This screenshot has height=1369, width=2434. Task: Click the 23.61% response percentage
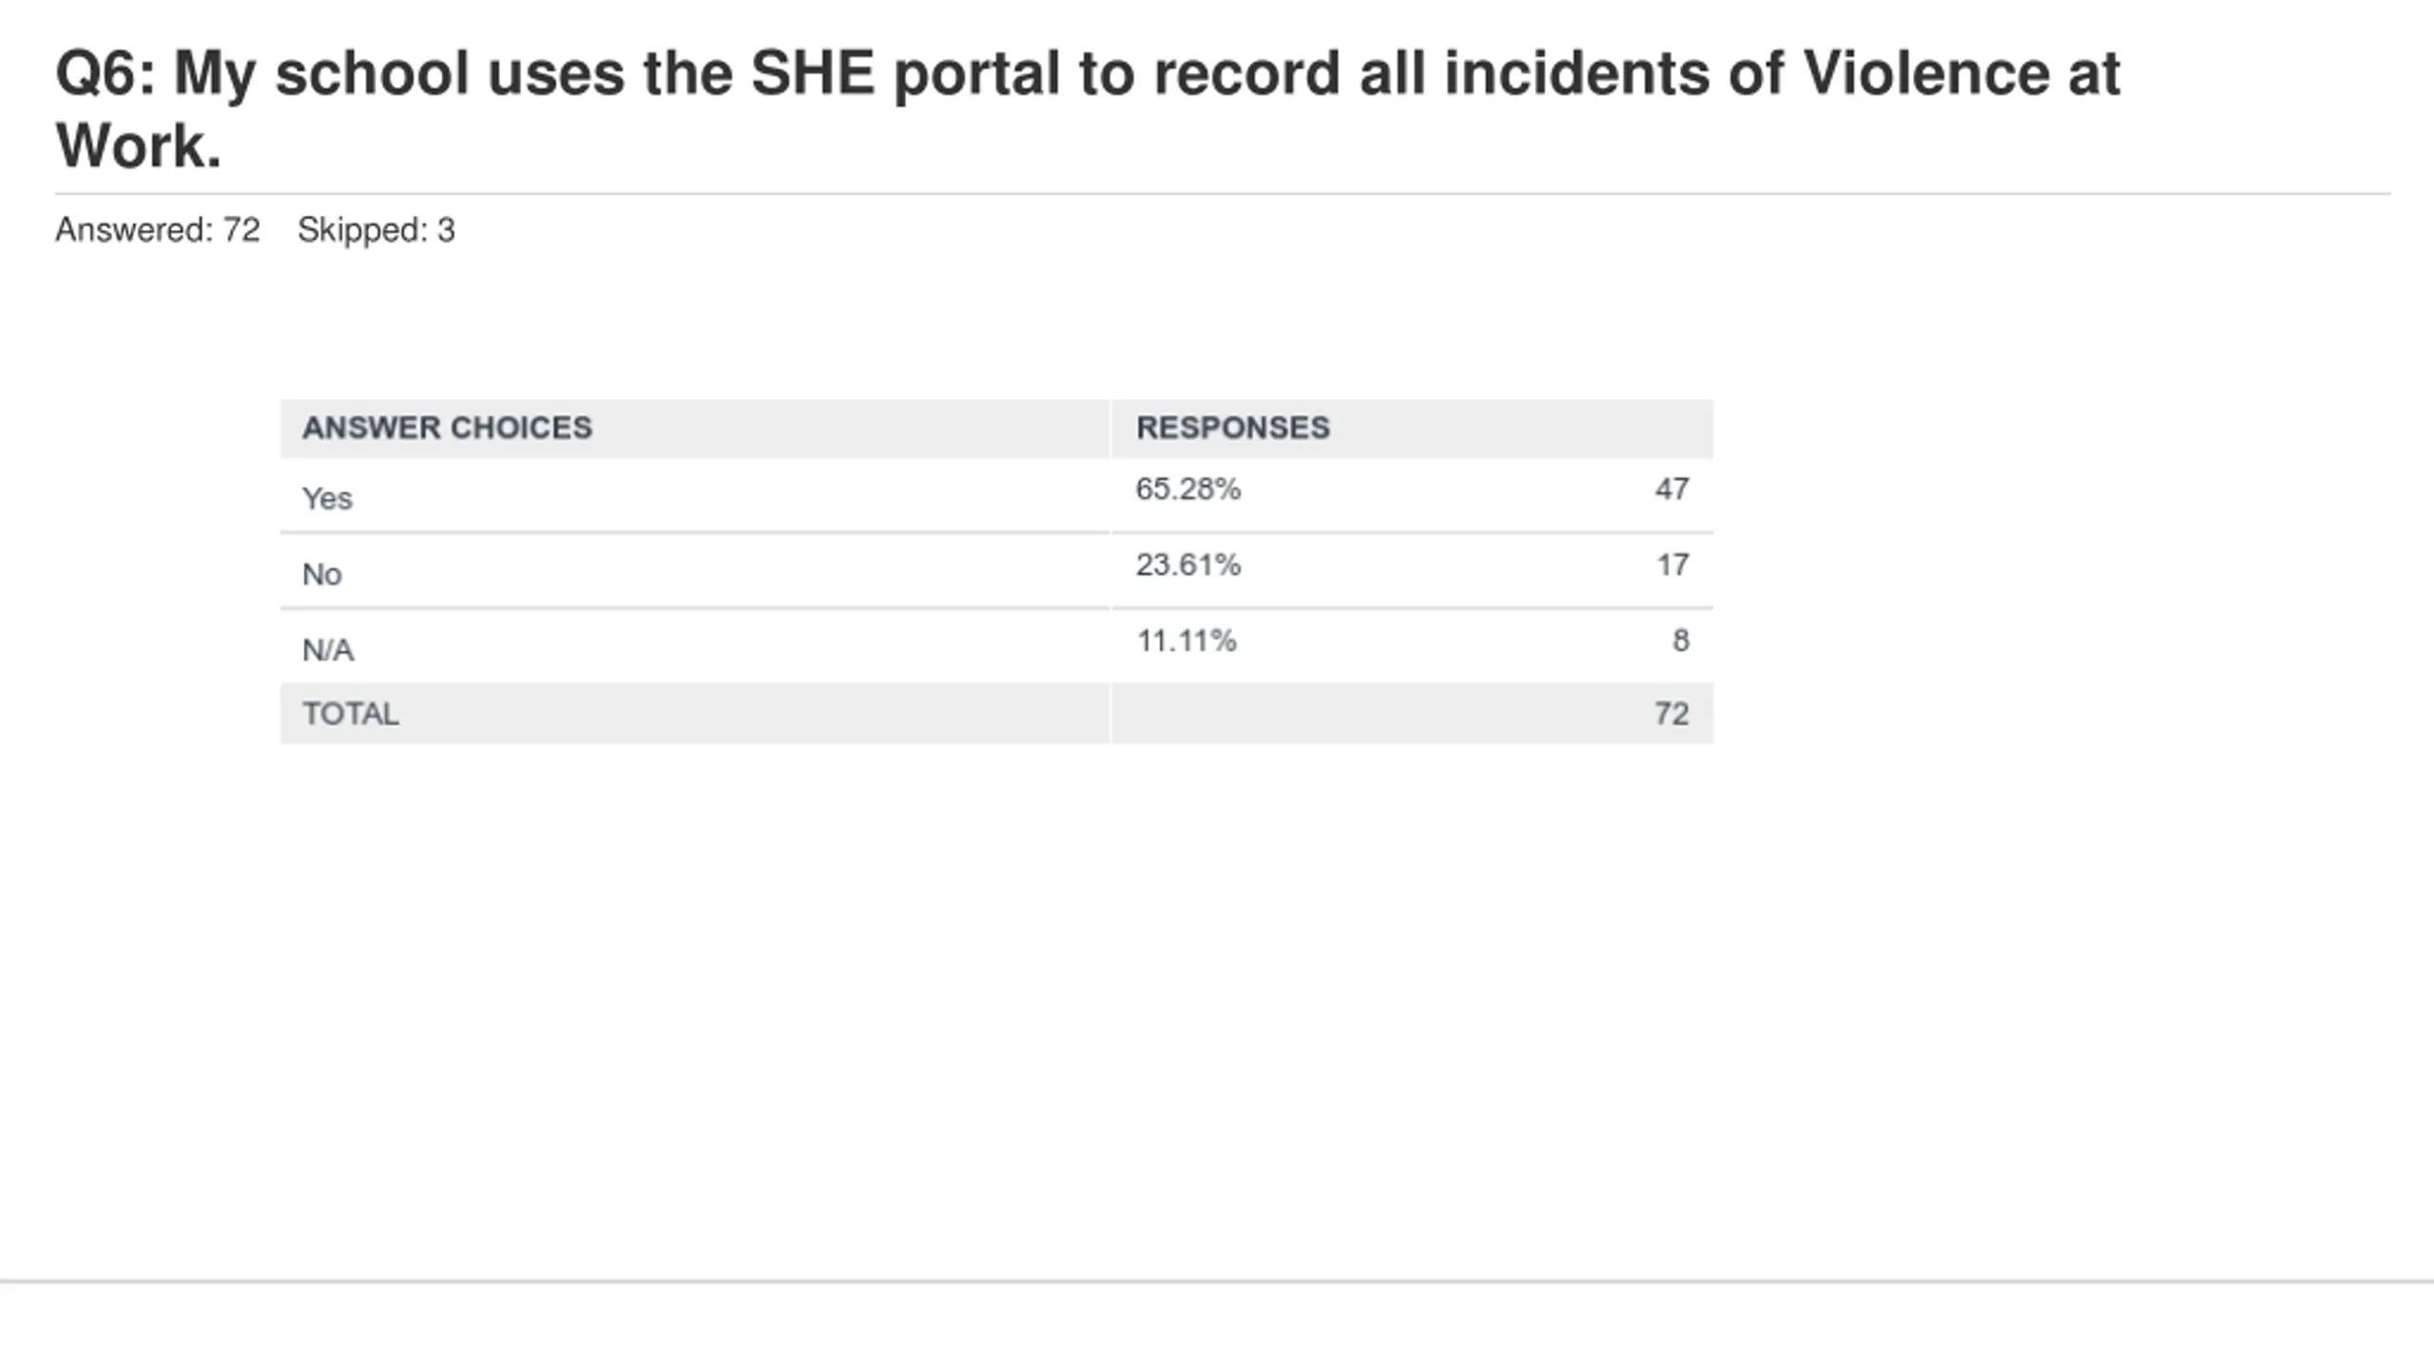pyautogui.click(x=1188, y=565)
